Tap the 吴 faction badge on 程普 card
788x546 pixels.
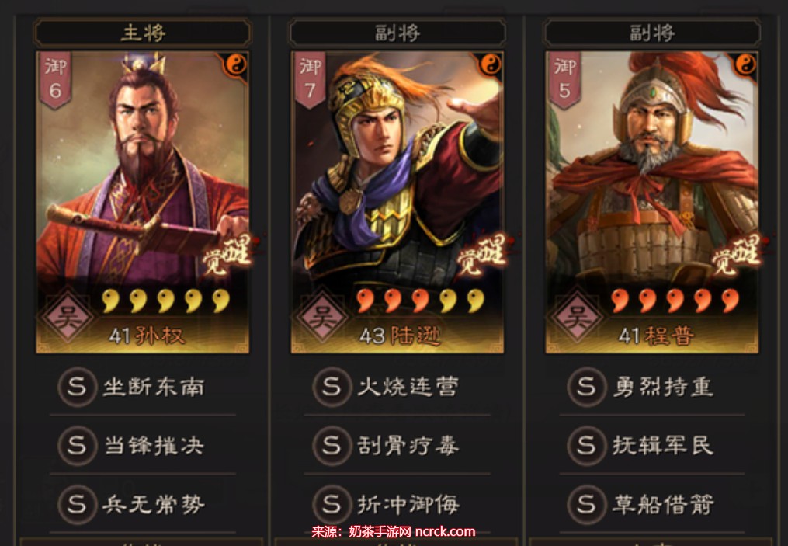point(576,318)
